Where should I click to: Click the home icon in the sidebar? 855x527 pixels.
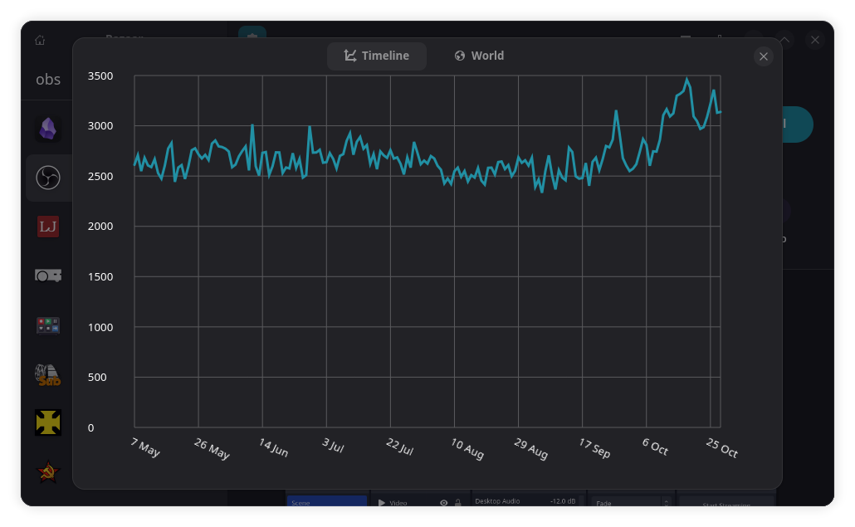point(39,40)
